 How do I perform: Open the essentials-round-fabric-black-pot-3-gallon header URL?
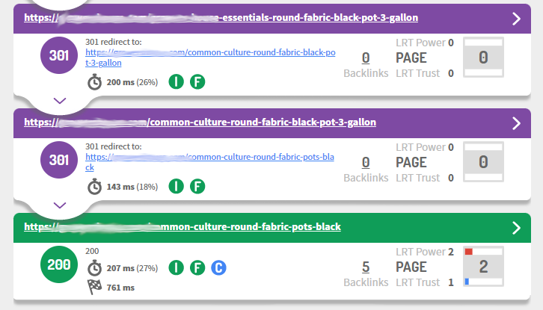click(221, 17)
